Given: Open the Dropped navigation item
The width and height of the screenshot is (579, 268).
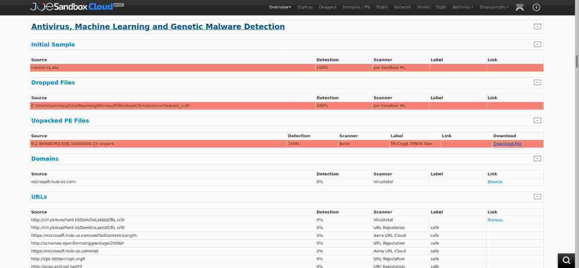Looking at the screenshot, I should [327, 7].
